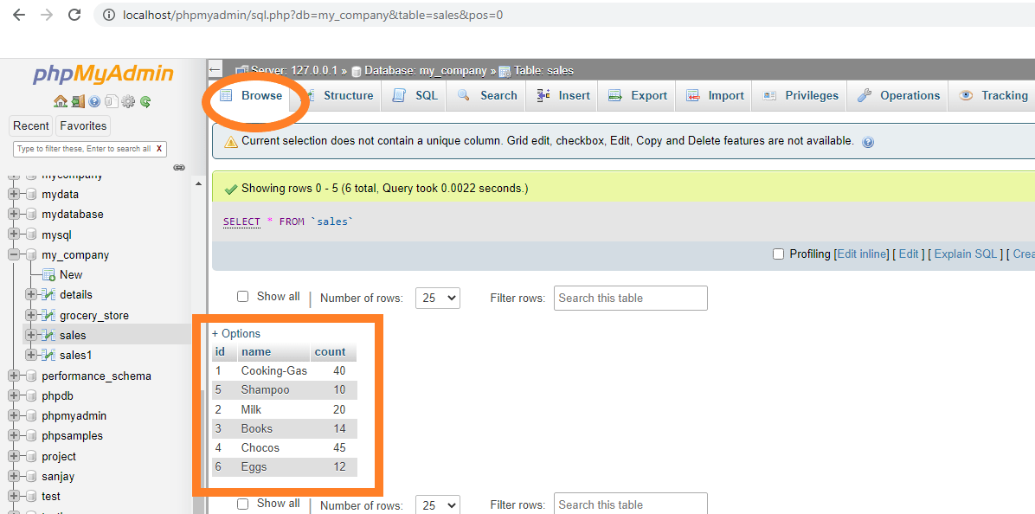Open the Number of rows dropdown
Image resolution: width=1035 pixels, height=514 pixels.
click(437, 297)
